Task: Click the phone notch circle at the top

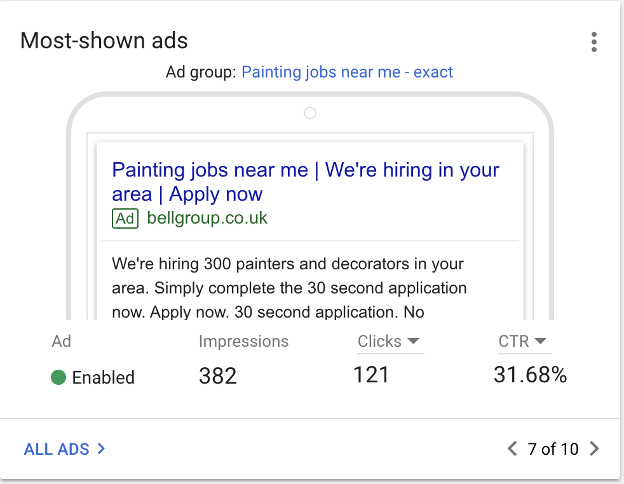Action: (309, 112)
